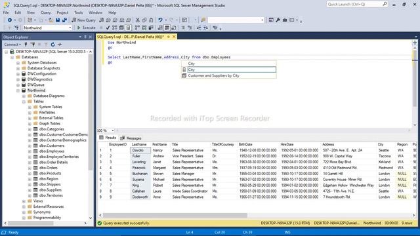The height and width of the screenshot is (236, 420).
Task: Click the Solution Explorer window icon
Action: 271,20
